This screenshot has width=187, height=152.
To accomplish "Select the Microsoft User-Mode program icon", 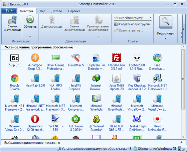I will point(117,99).
